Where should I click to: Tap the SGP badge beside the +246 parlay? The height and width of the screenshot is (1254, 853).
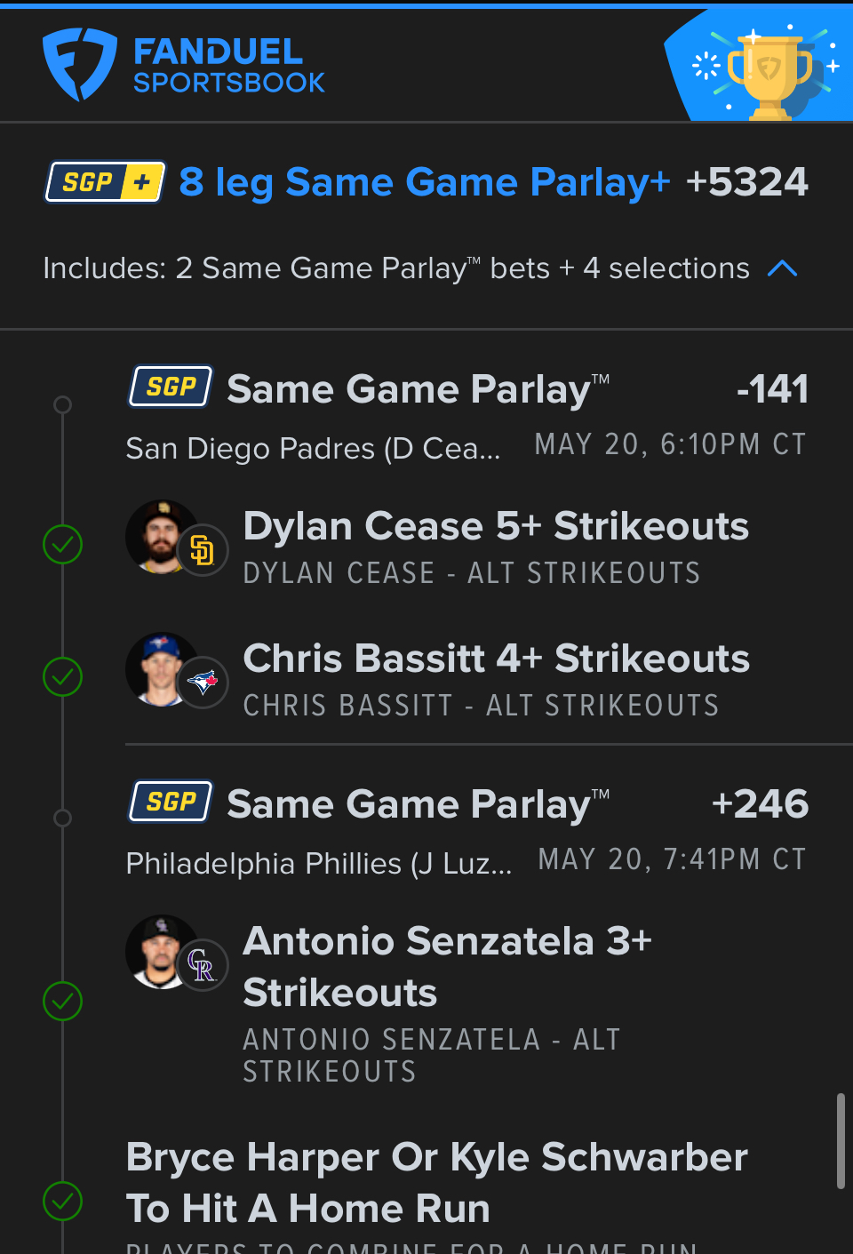pos(171,802)
